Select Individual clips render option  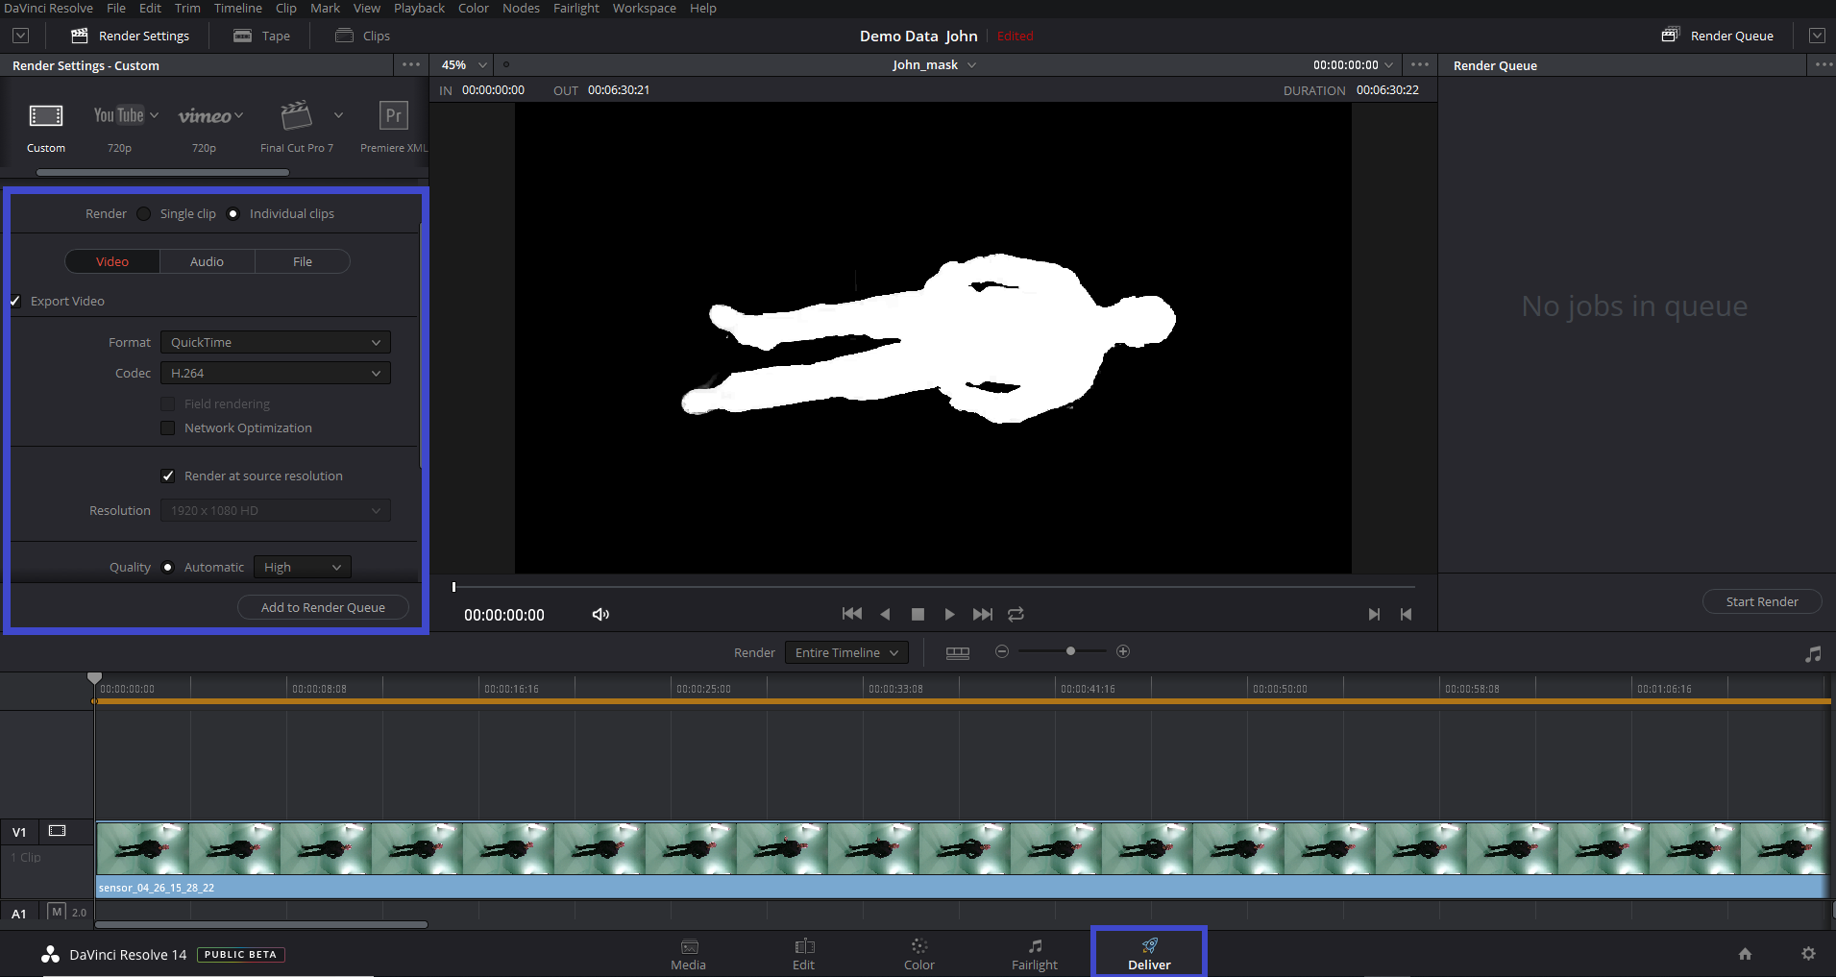tap(233, 213)
